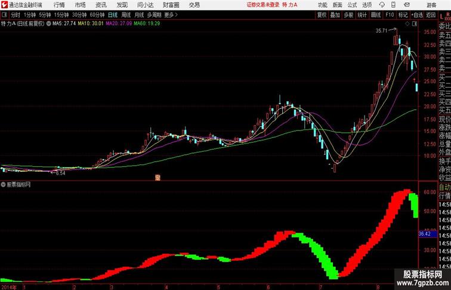Open the 发现 menu
451x290 pixels.
point(122,5)
